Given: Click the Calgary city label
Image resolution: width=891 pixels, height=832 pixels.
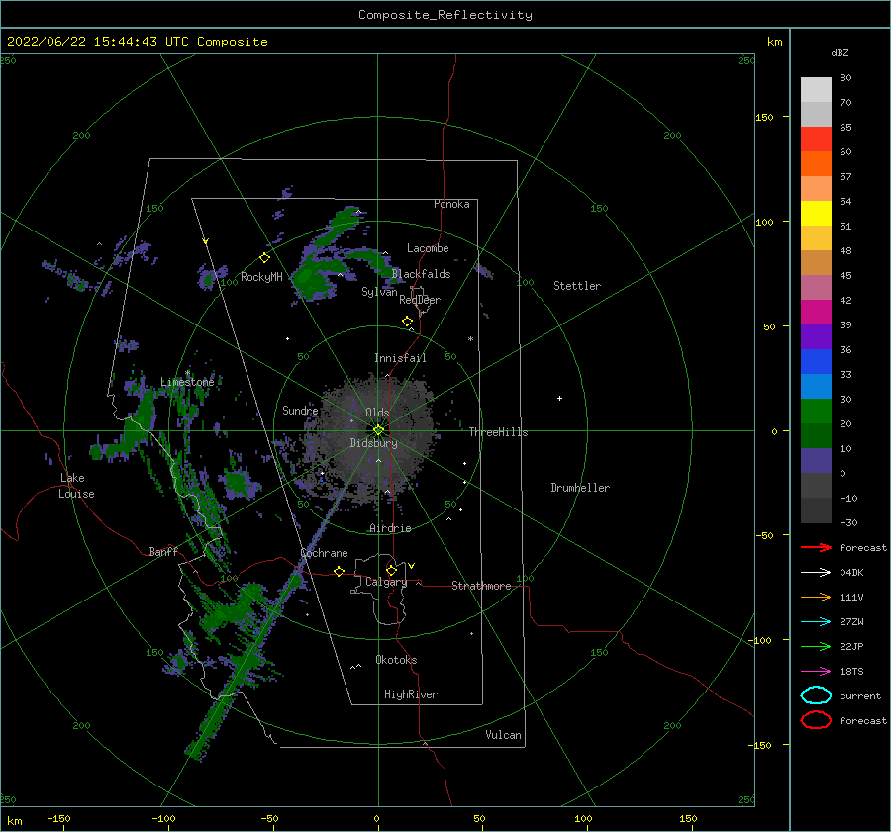Looking at the screenshot, I should point(386,582).
